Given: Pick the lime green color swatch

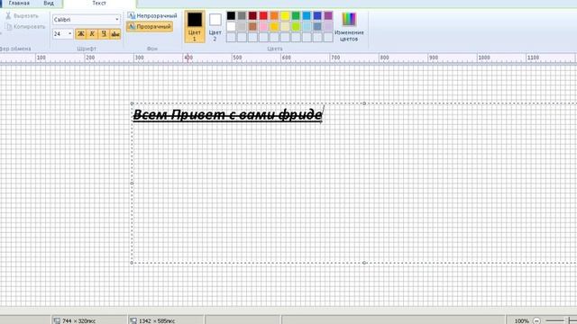Looking at the screenshot, I should 296,26.
